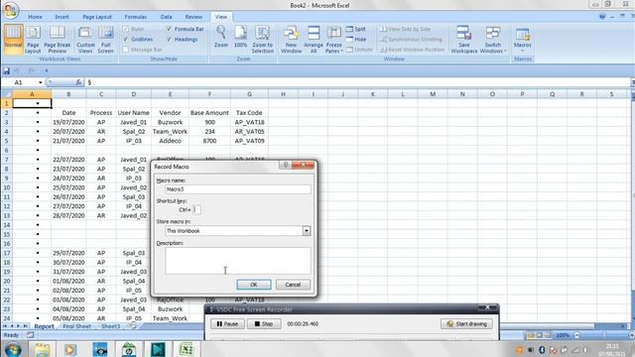635x357 pixels.
Task: Click the macro Description text area
Action: click(x=238, y=261)
